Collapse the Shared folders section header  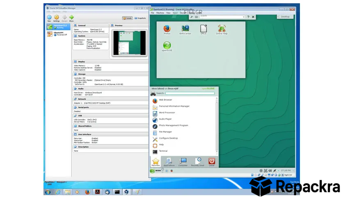[110, 126]
